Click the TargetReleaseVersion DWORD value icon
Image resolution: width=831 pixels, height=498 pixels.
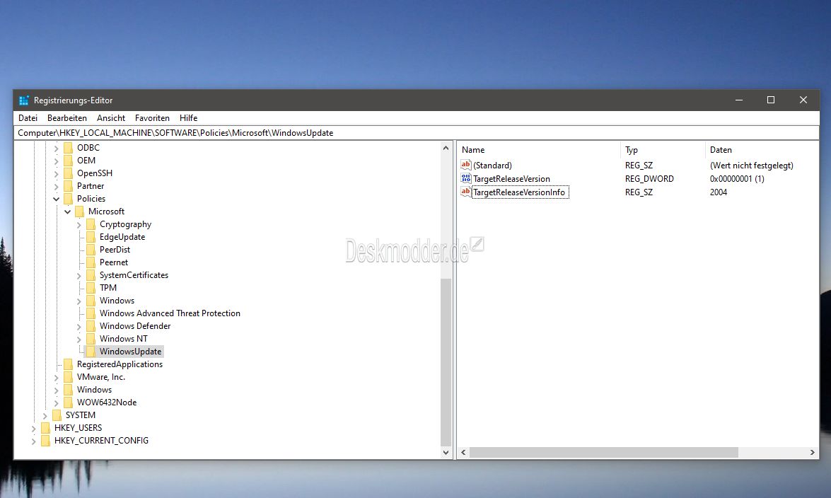466,179
